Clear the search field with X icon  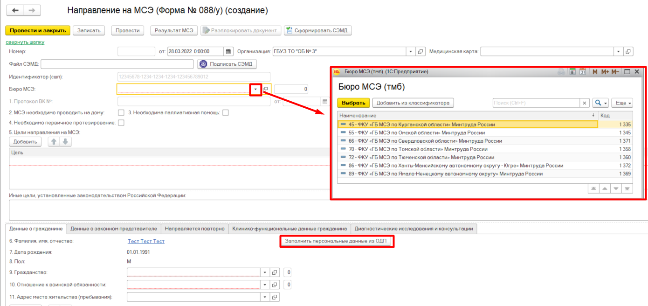pyautogui.click(x=584, y=103)
